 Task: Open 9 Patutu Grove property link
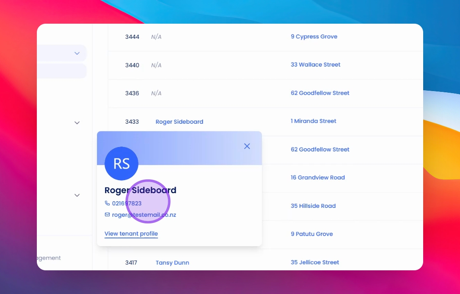coord(312,234)
